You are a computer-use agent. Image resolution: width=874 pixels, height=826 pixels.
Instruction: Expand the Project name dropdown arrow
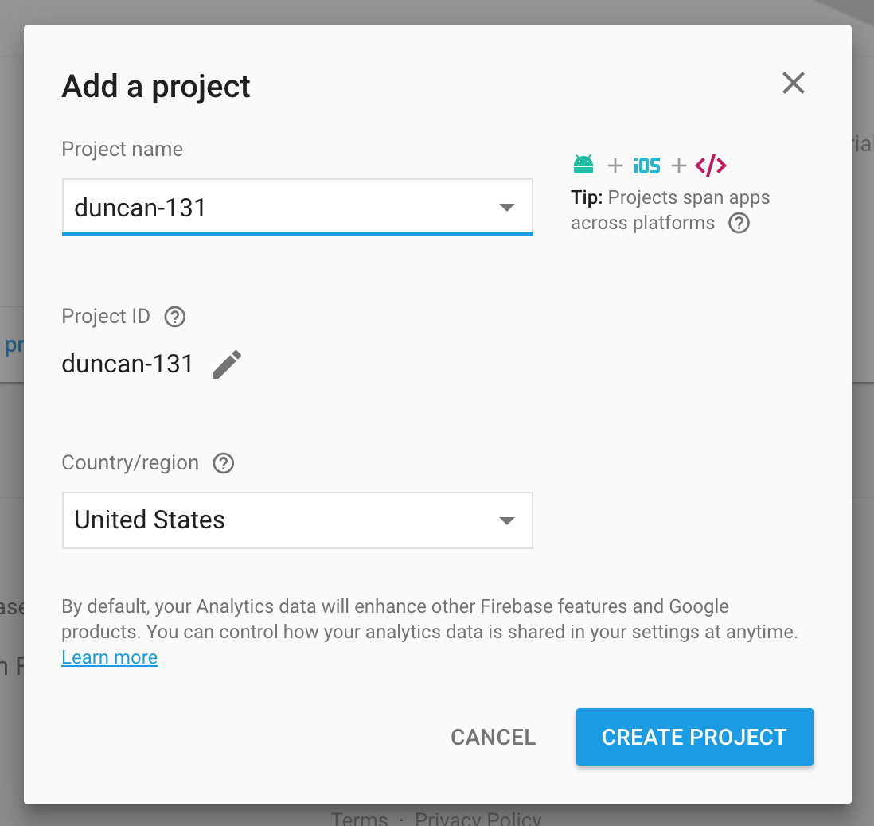(x=506, y=208)
